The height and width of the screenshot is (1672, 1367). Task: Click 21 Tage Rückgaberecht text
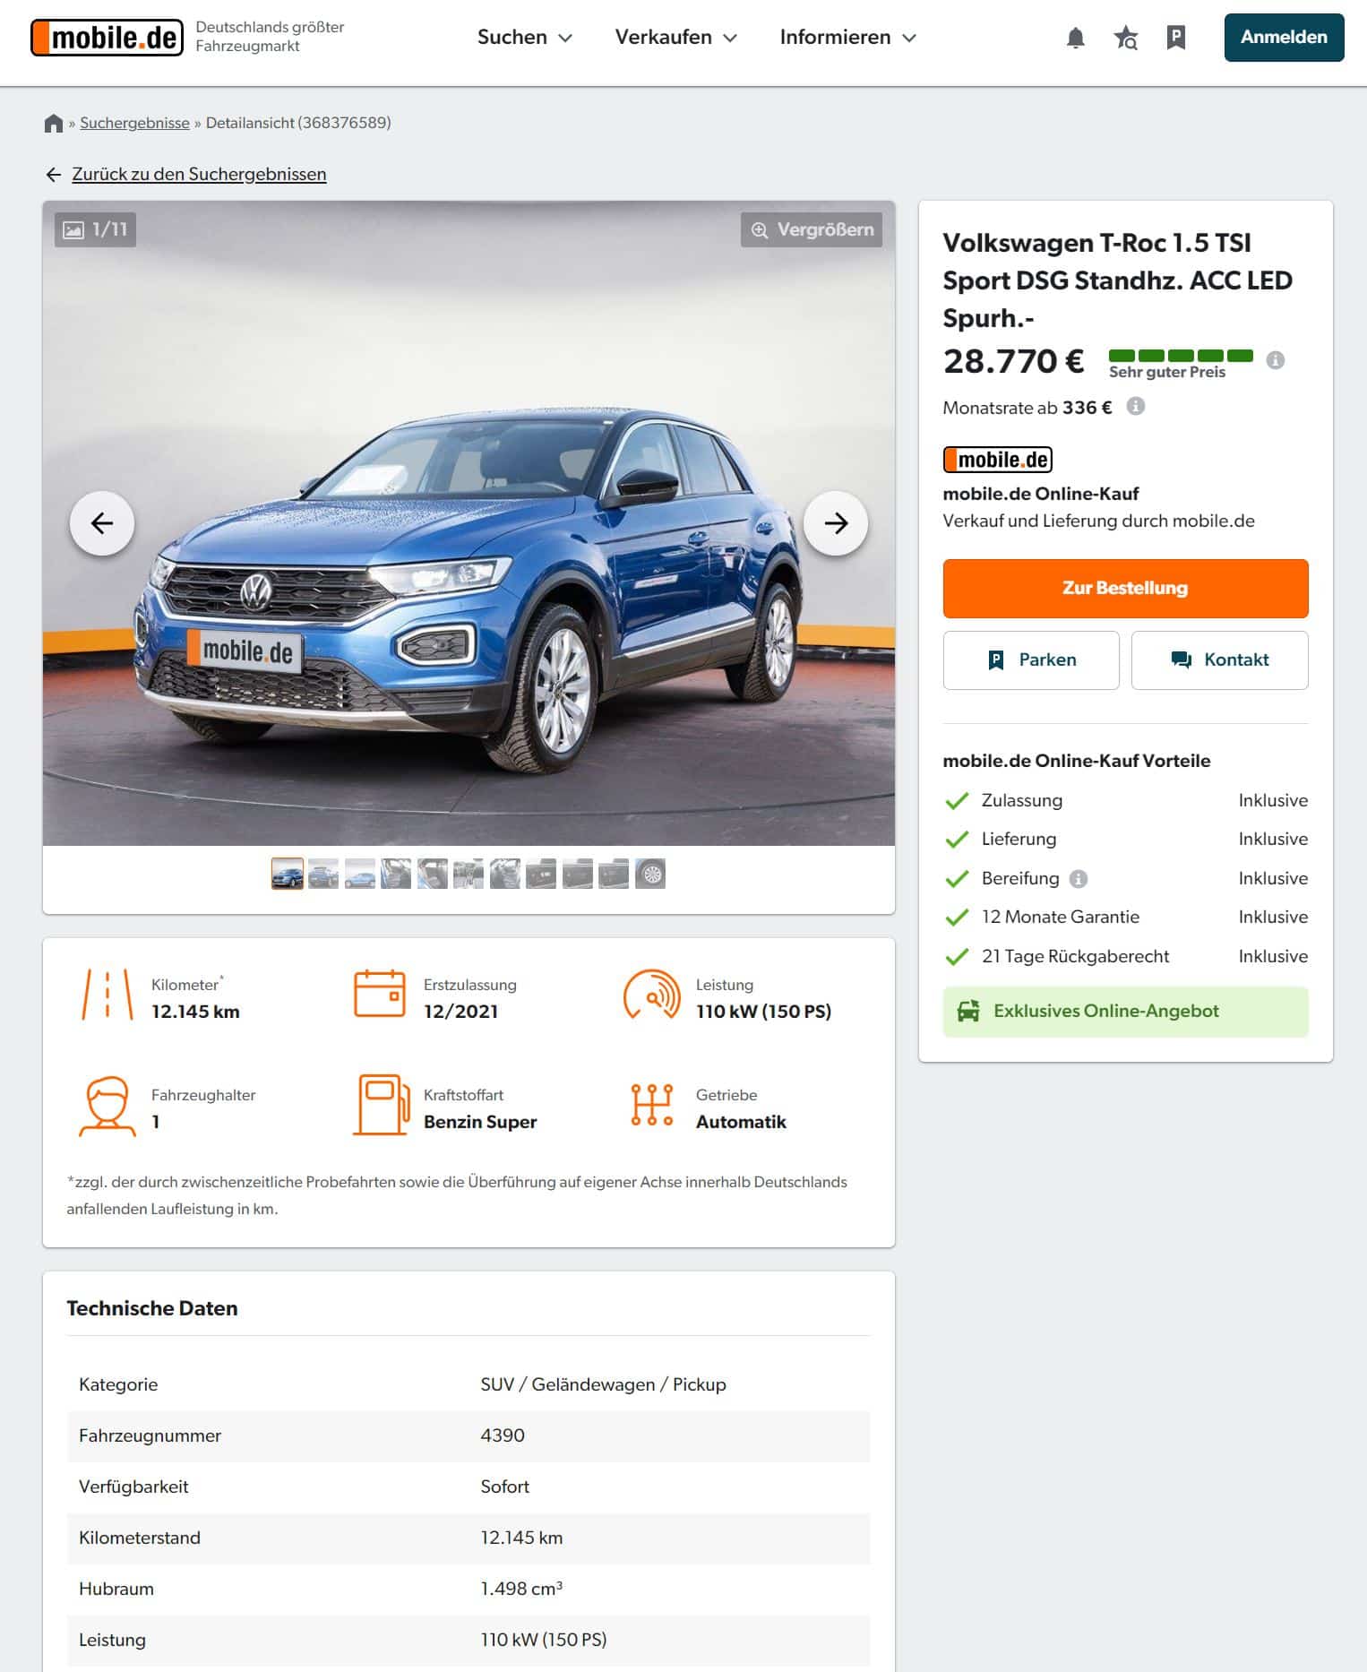coord(1075,957)
